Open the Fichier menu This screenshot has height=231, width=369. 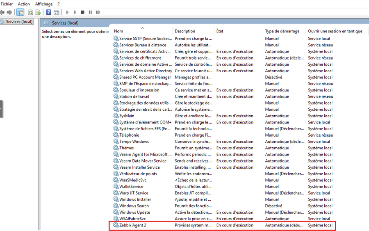point(7,4)
